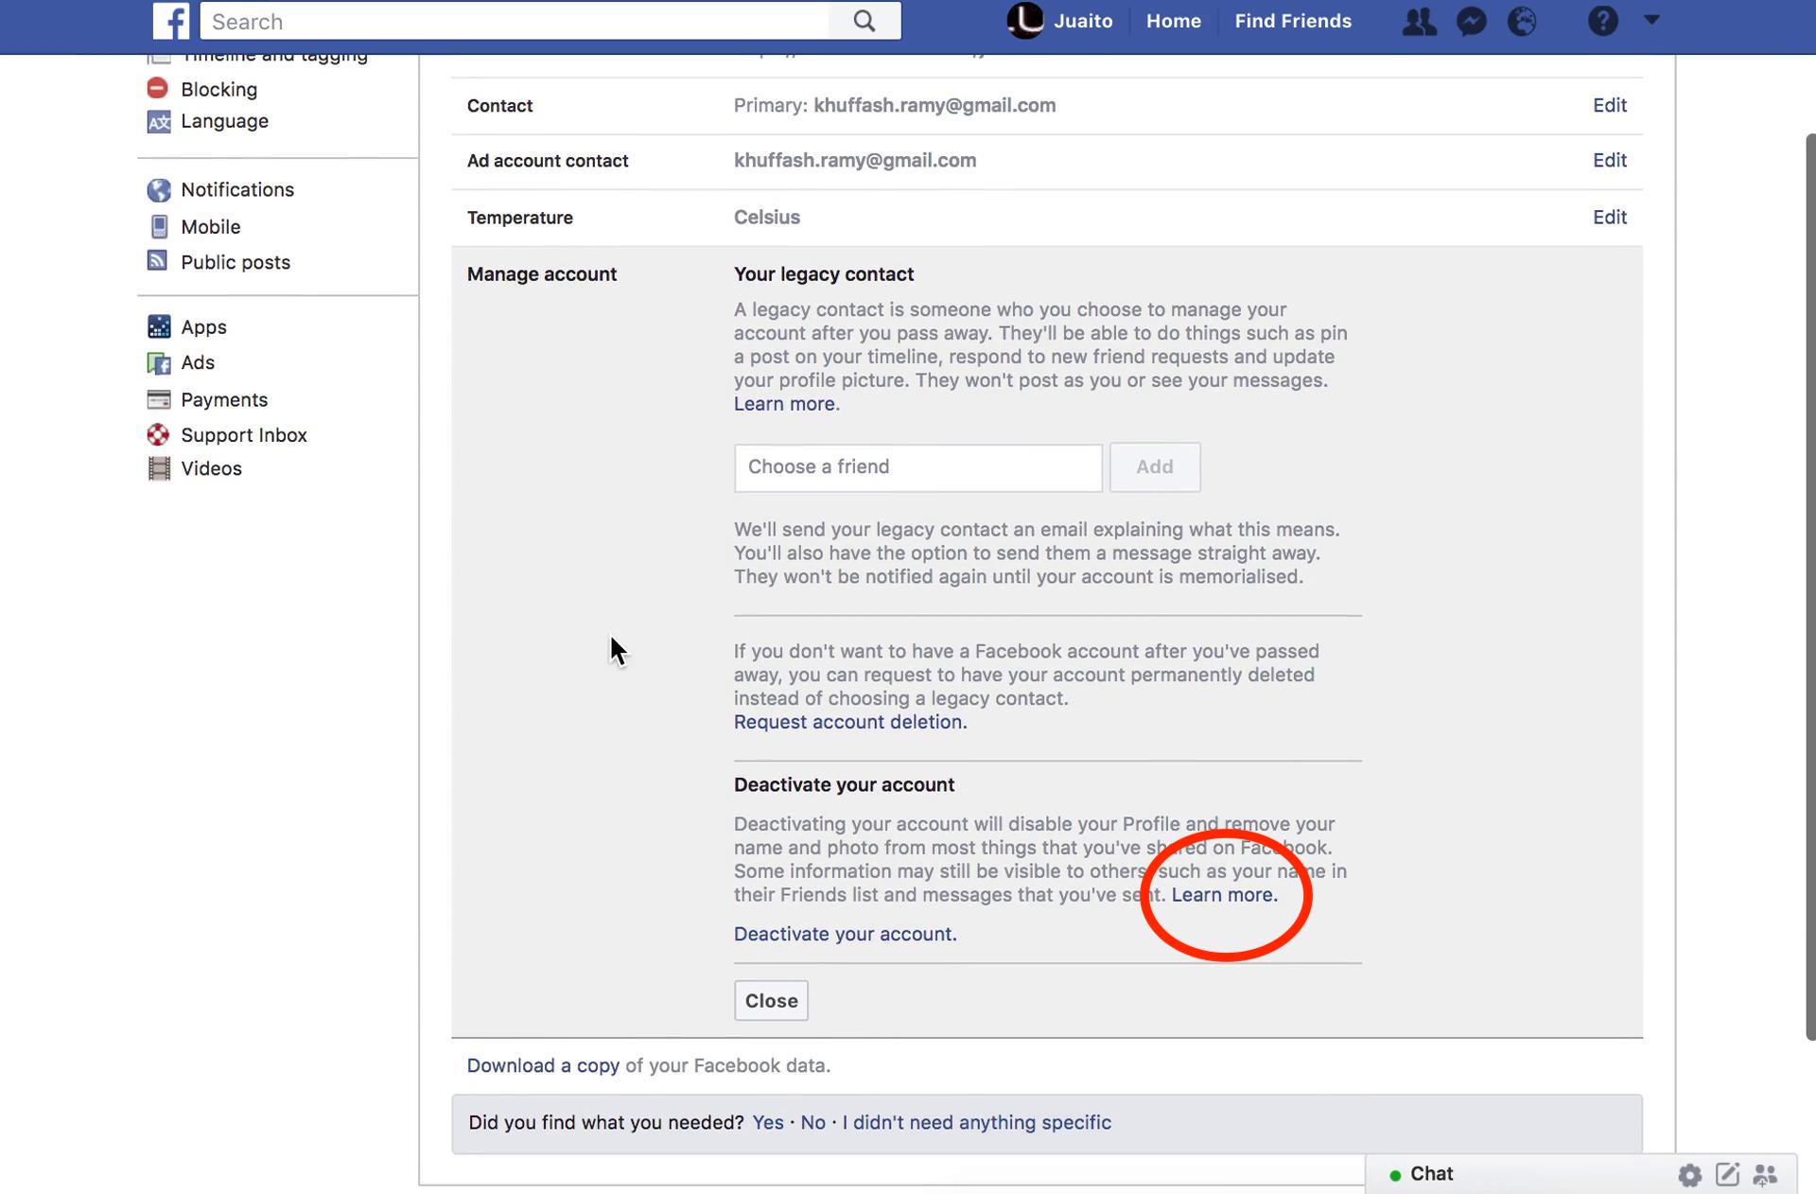Go to Mobile settings
This screenshot has width=1816, height=1194.
click(x=210, y=227)
